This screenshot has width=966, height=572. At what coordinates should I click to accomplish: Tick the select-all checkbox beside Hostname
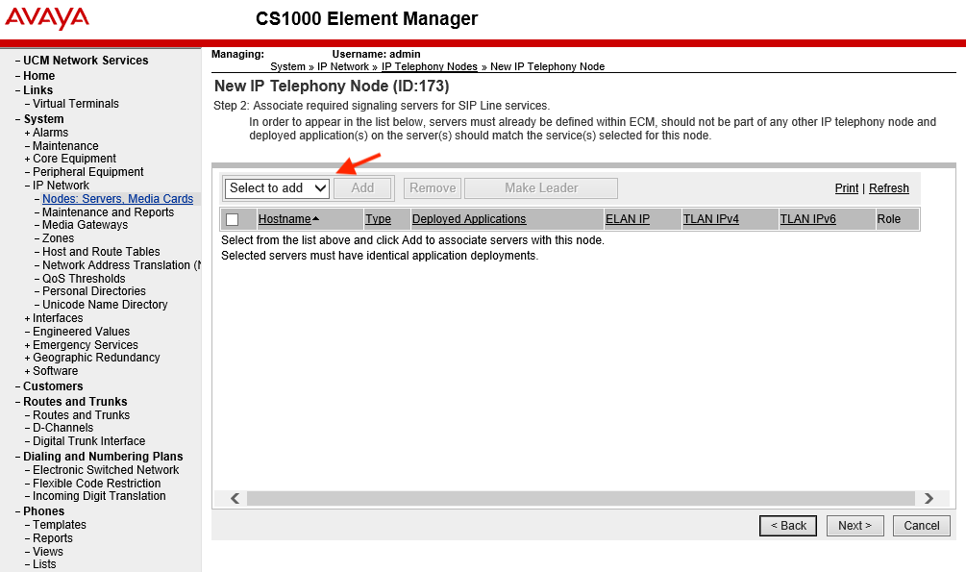233,219
